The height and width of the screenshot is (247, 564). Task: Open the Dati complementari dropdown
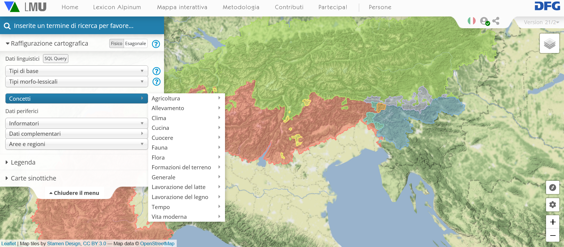(x=77, y=134)
